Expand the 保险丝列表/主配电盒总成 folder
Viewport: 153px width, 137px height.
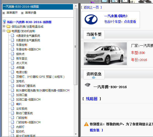[4, 26]
